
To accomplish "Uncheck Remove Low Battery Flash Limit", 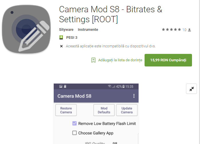I will click(75, 123).
